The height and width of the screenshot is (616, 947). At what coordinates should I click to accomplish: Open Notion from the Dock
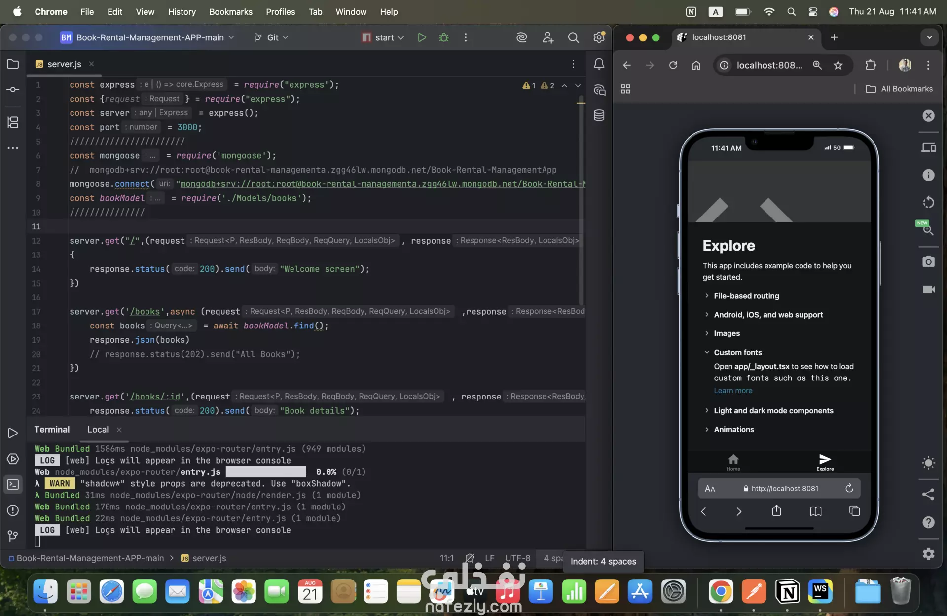(787, 591)
